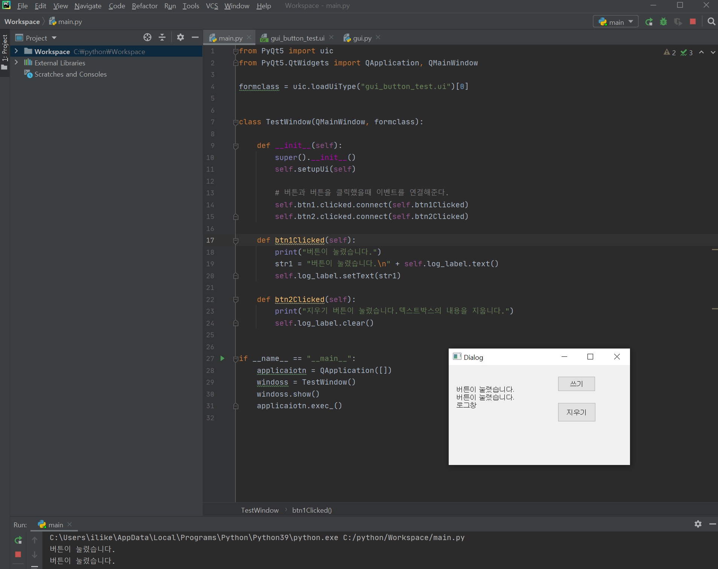
Task: Click the warnings count inspection indicator
Action: (670, 53)
